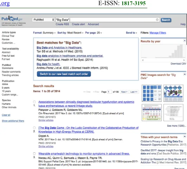
Task: Filter by Clinical Trial article type
Action: point(8,36)
